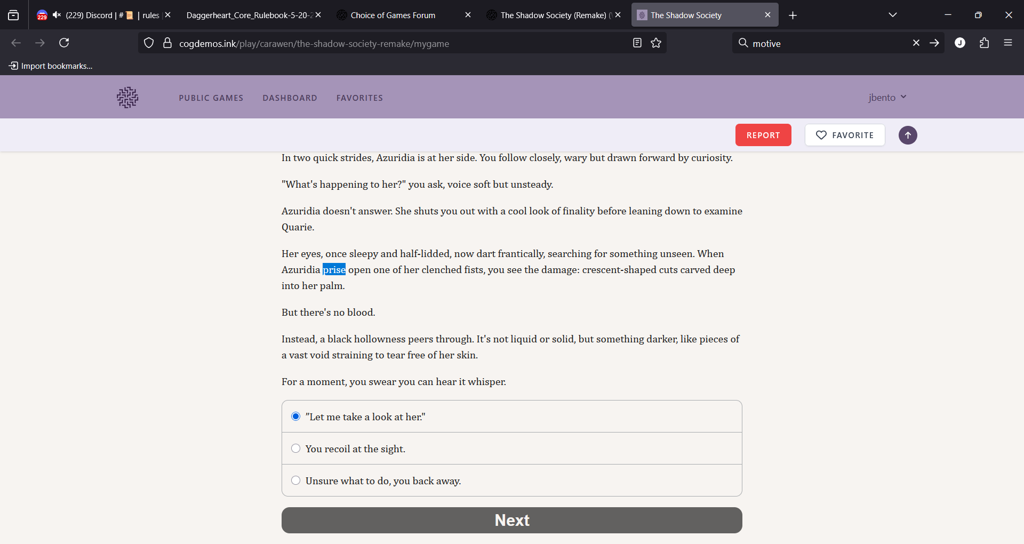Open the list all tabs dropdown
1024x544 pixels.
(x=893, y=15)
